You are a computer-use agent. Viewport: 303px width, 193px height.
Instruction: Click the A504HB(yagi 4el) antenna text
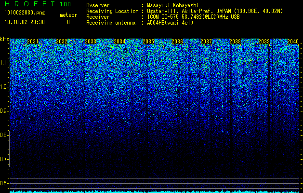point(170,23)
